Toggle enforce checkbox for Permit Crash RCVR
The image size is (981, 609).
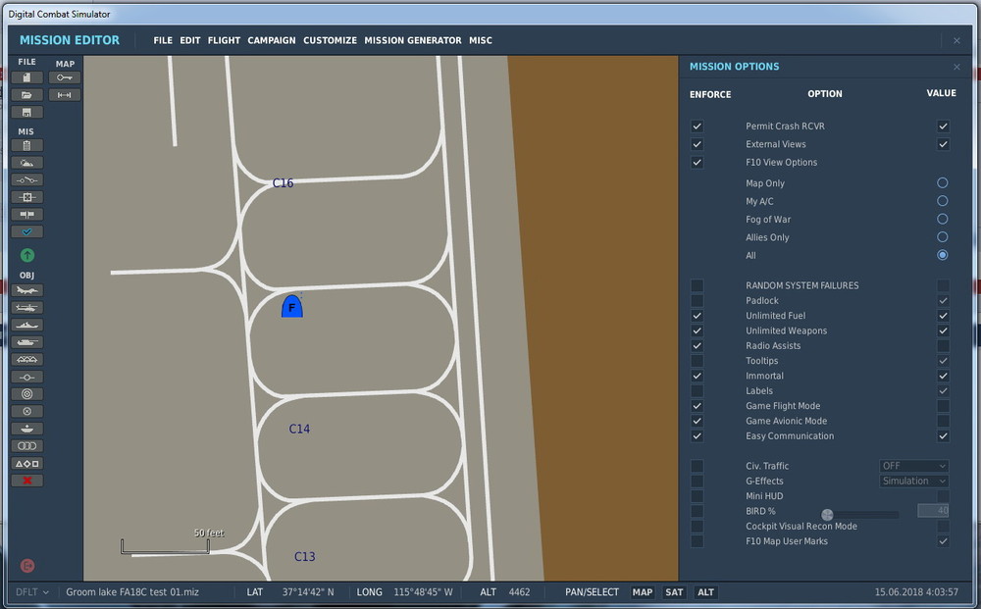697,127
